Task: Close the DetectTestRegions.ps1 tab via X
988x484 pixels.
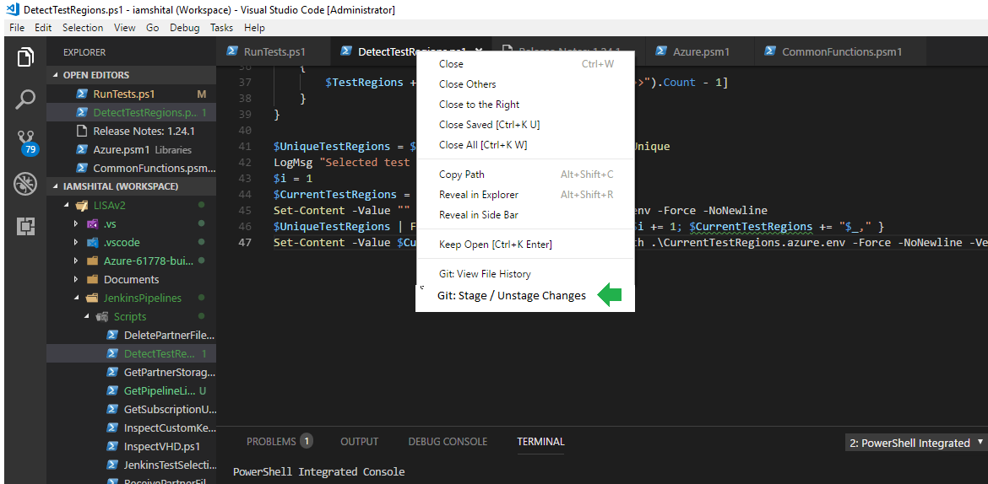Action: (x=479, y=51)
